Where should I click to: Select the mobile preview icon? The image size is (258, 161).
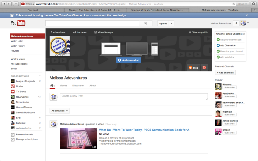tap(154, 49)
